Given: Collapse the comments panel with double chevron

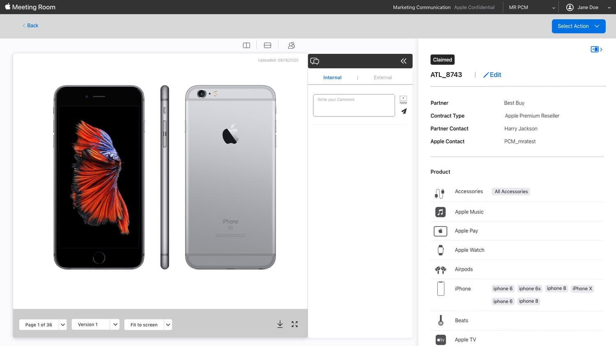Looking at the screenshot, I should click(x=404, y=61).
